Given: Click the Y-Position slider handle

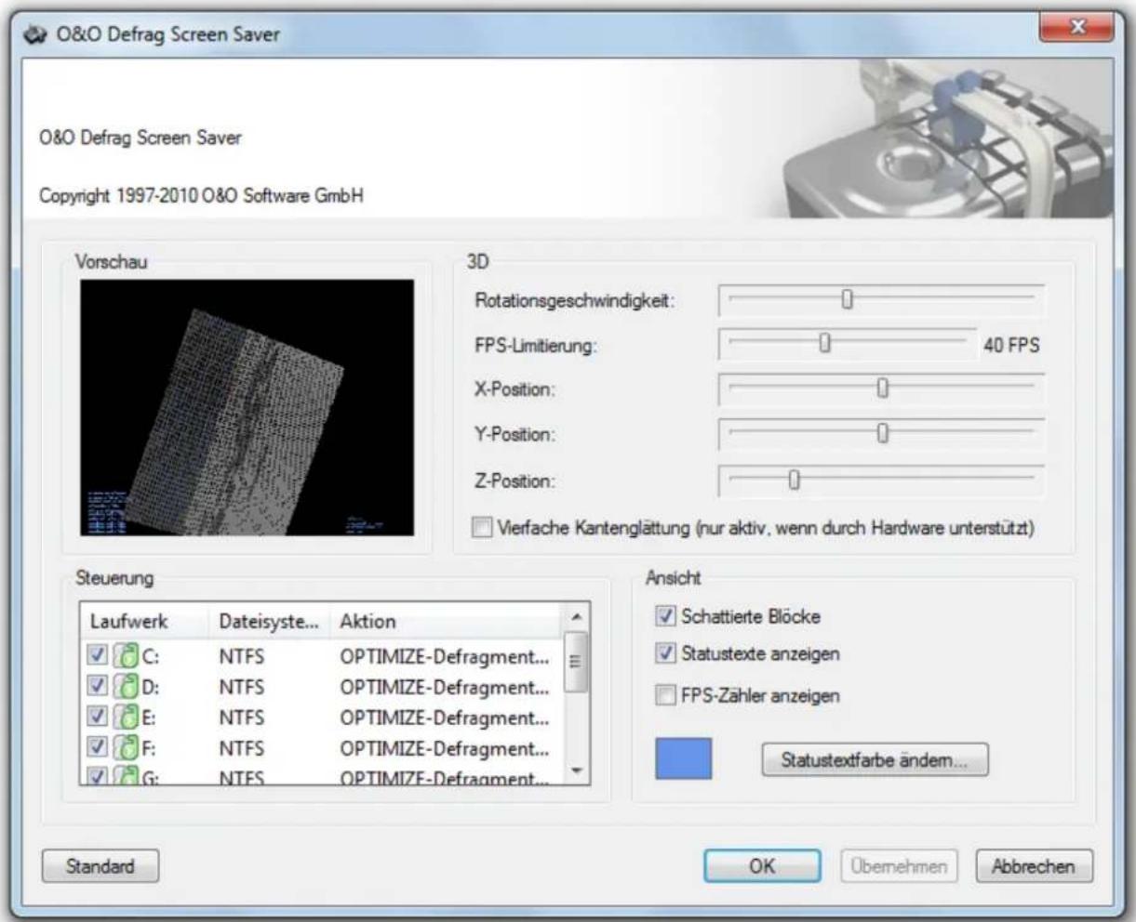Looking at the screenshot, I should [883, 433].
